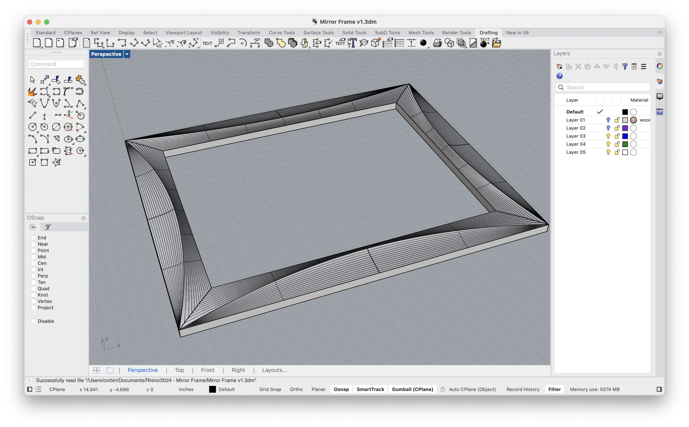This screenshot has height=427, width=689.
Task: Select the star polygon tool in sidebar
Action: point(56,162)
